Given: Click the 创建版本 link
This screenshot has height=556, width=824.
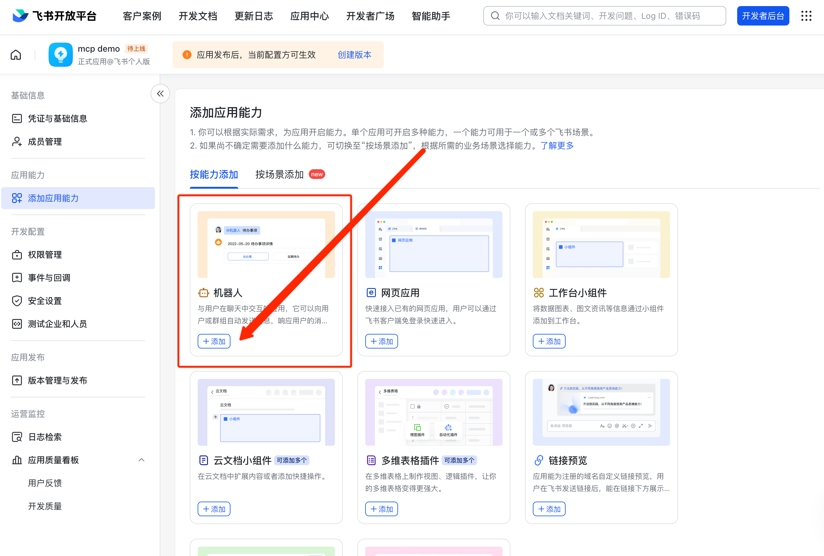Looking at the screenshot, I should pos(354,55).
